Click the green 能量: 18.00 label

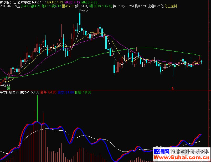(x=83, y=92)
